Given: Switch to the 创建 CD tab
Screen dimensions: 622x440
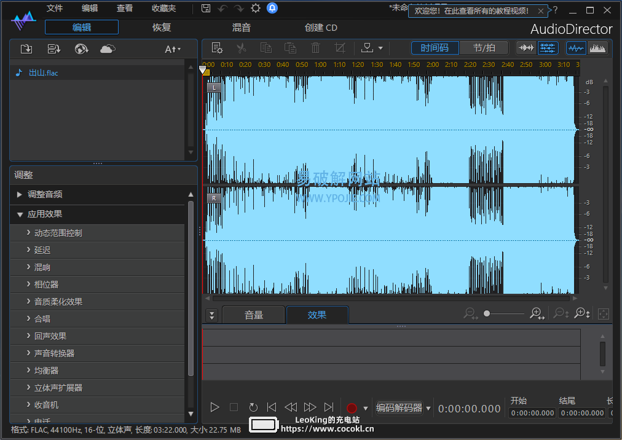Looking at the screenshot, I should 321,28.
